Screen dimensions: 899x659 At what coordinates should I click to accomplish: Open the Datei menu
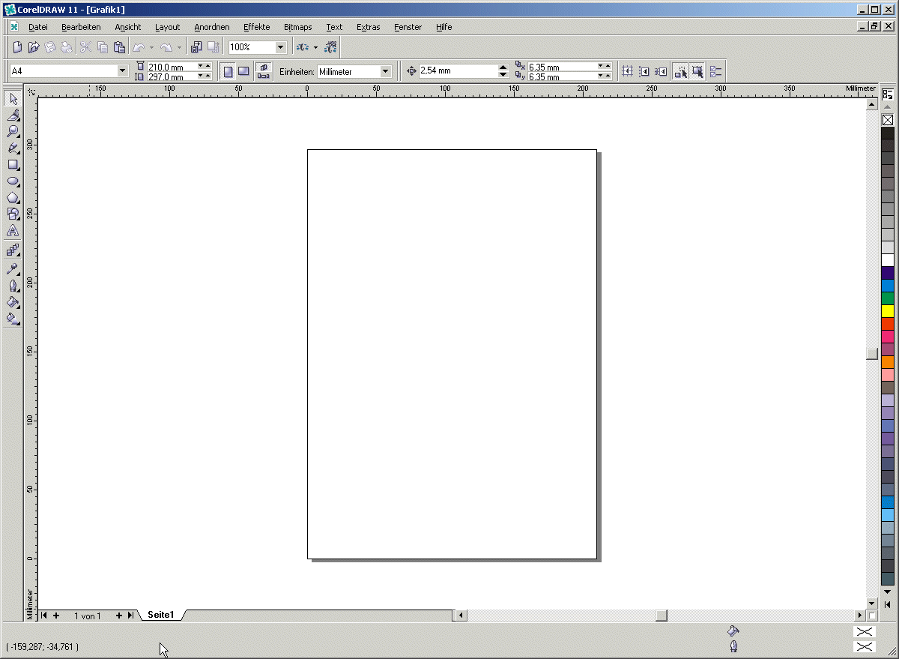point(38,27)
